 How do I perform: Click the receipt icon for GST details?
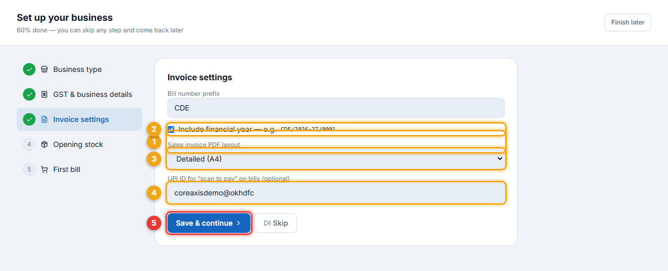pyautogui.click(x=44, y=94)
